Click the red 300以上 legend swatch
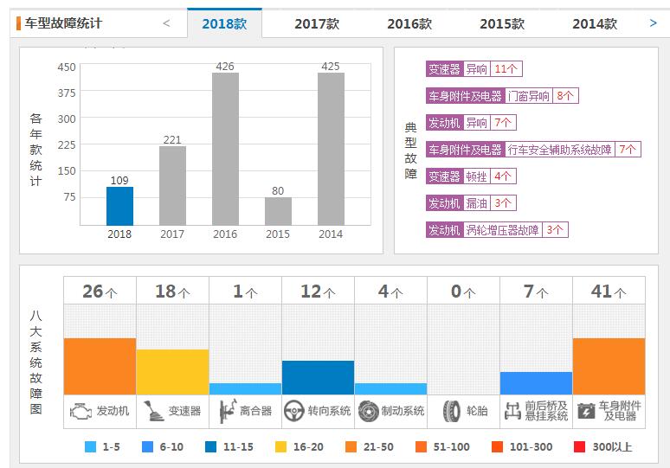Viewport: 670px width, 468px height. [x=579, y=446]
